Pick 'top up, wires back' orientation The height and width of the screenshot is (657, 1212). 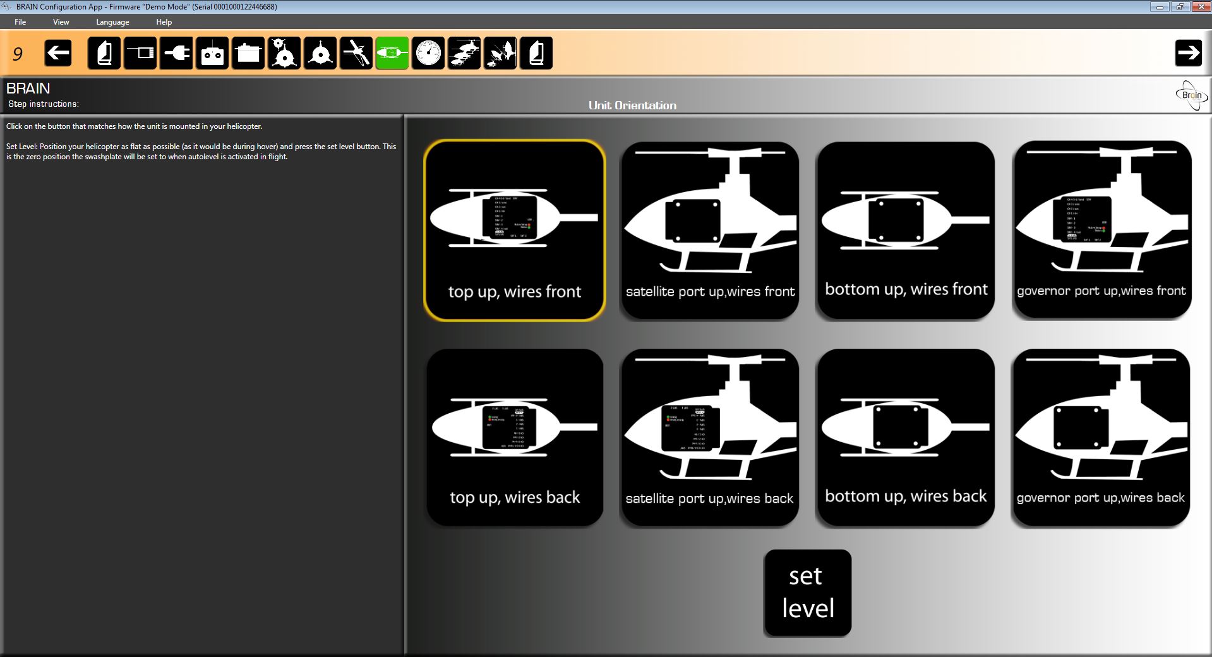click(x=515, y=437)
